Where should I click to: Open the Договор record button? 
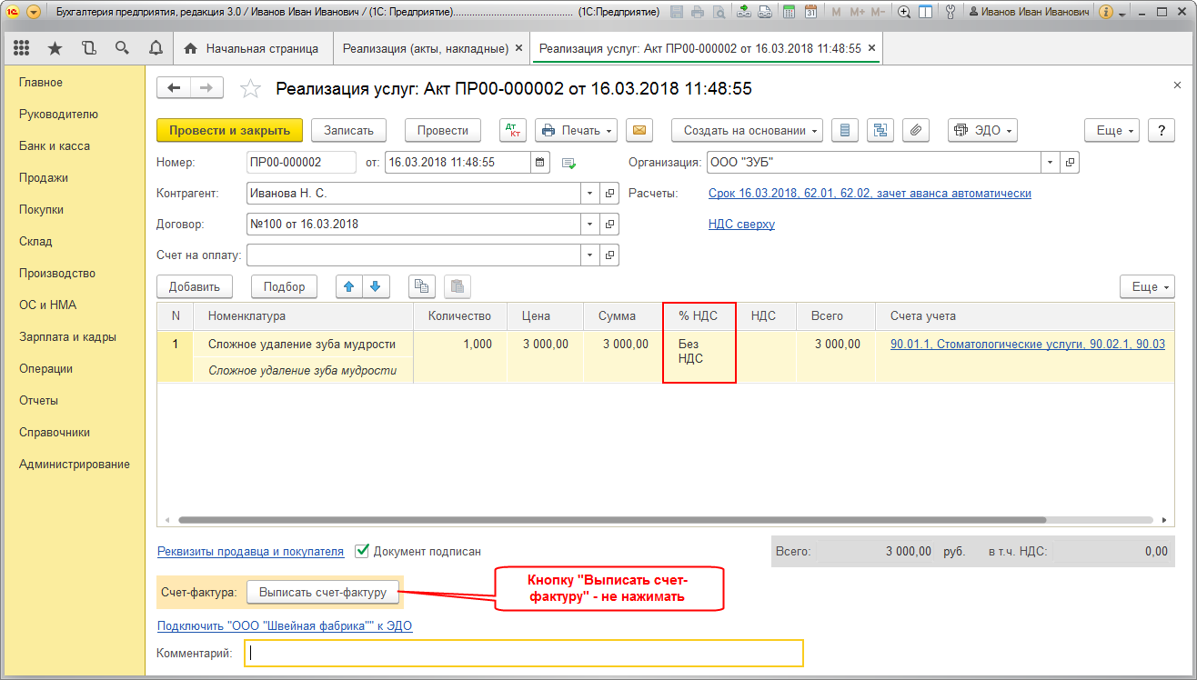[610, 224]
